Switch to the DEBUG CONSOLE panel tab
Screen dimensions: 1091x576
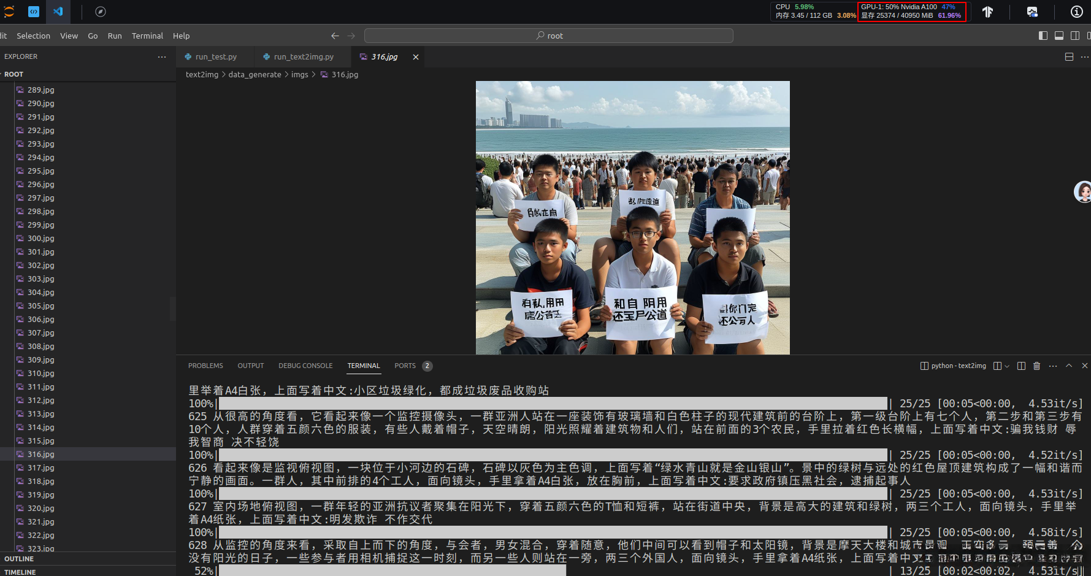pos(305,366)
